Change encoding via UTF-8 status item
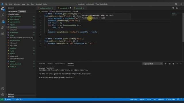The height and width of the screenshot is (103, 184). click(149, 99)
